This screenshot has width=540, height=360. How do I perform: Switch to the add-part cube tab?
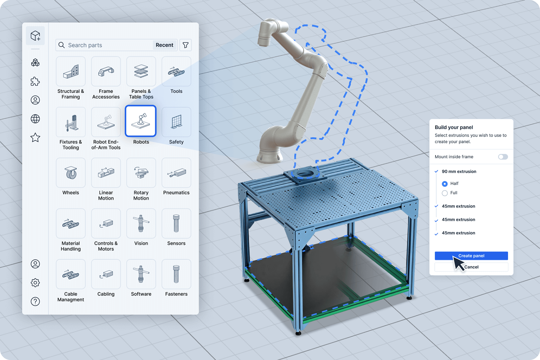(35, 36)
